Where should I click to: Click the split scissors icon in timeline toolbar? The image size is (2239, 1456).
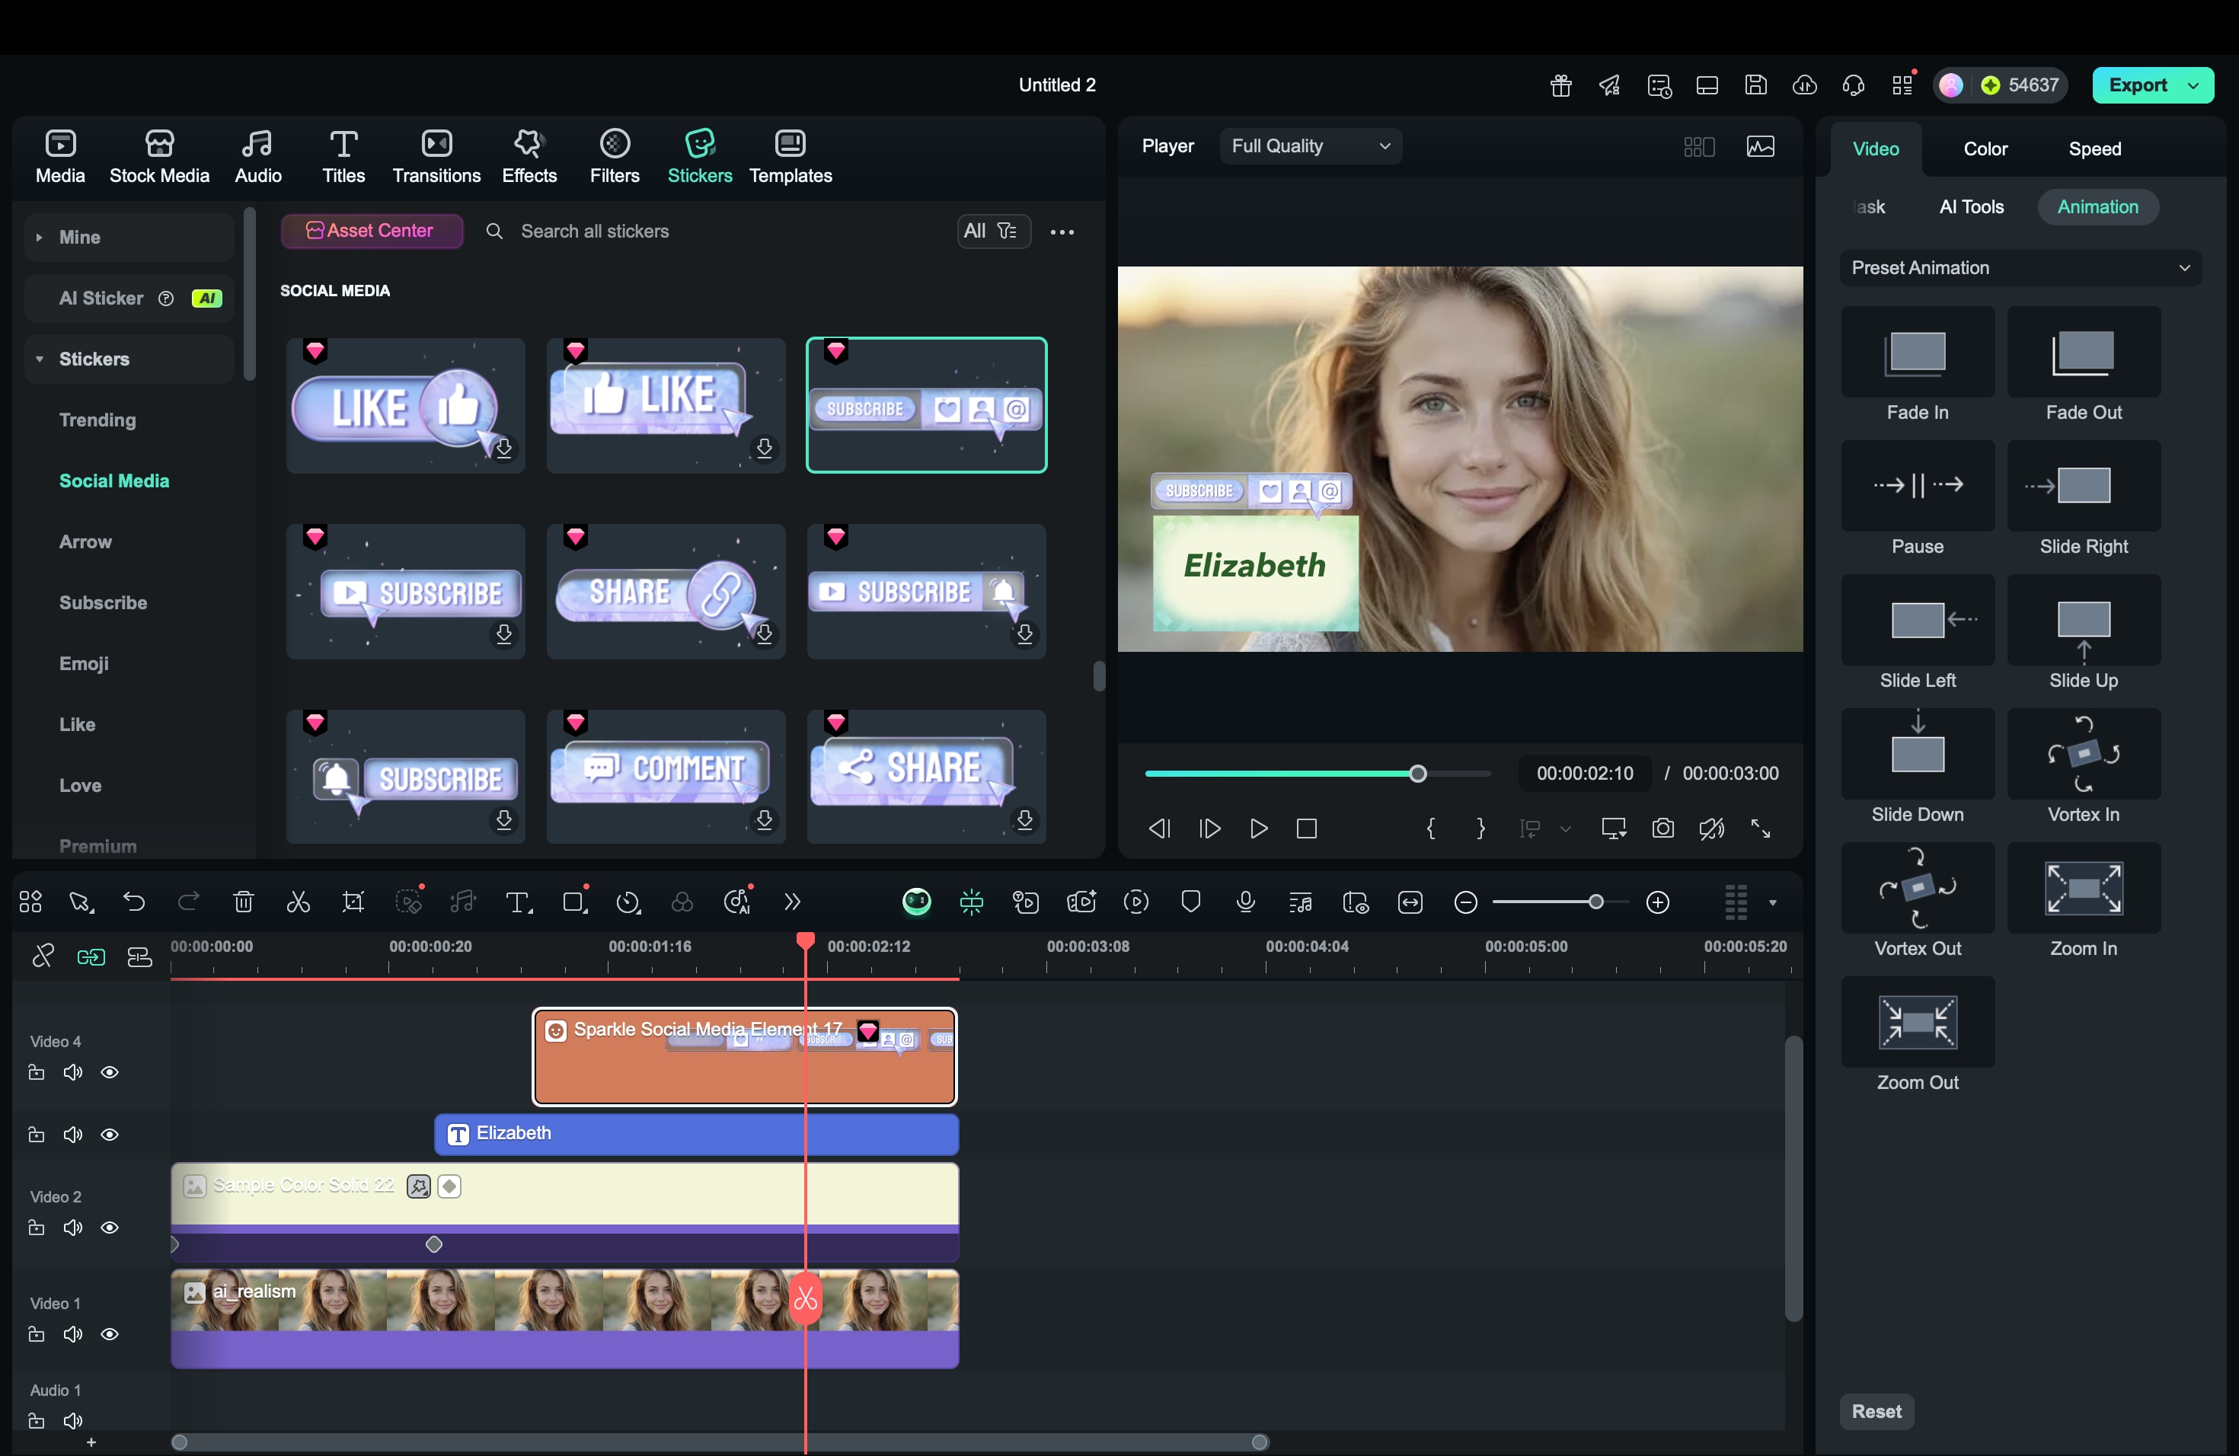click(x=299, y=903)
